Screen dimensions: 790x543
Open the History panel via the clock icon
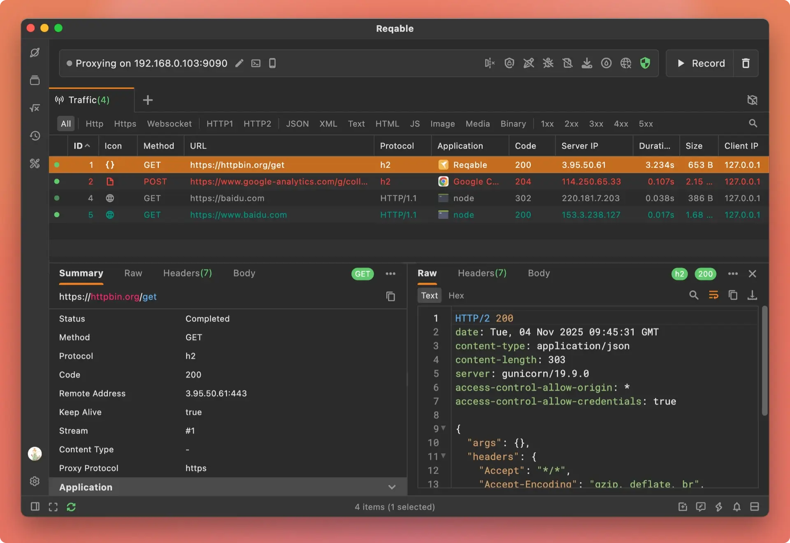(x=35, y=136)
